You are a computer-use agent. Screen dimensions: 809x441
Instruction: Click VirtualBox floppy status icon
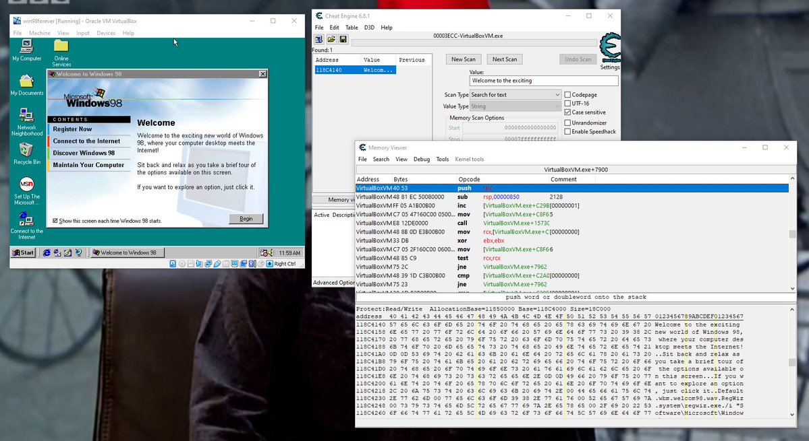pos(190,263)
